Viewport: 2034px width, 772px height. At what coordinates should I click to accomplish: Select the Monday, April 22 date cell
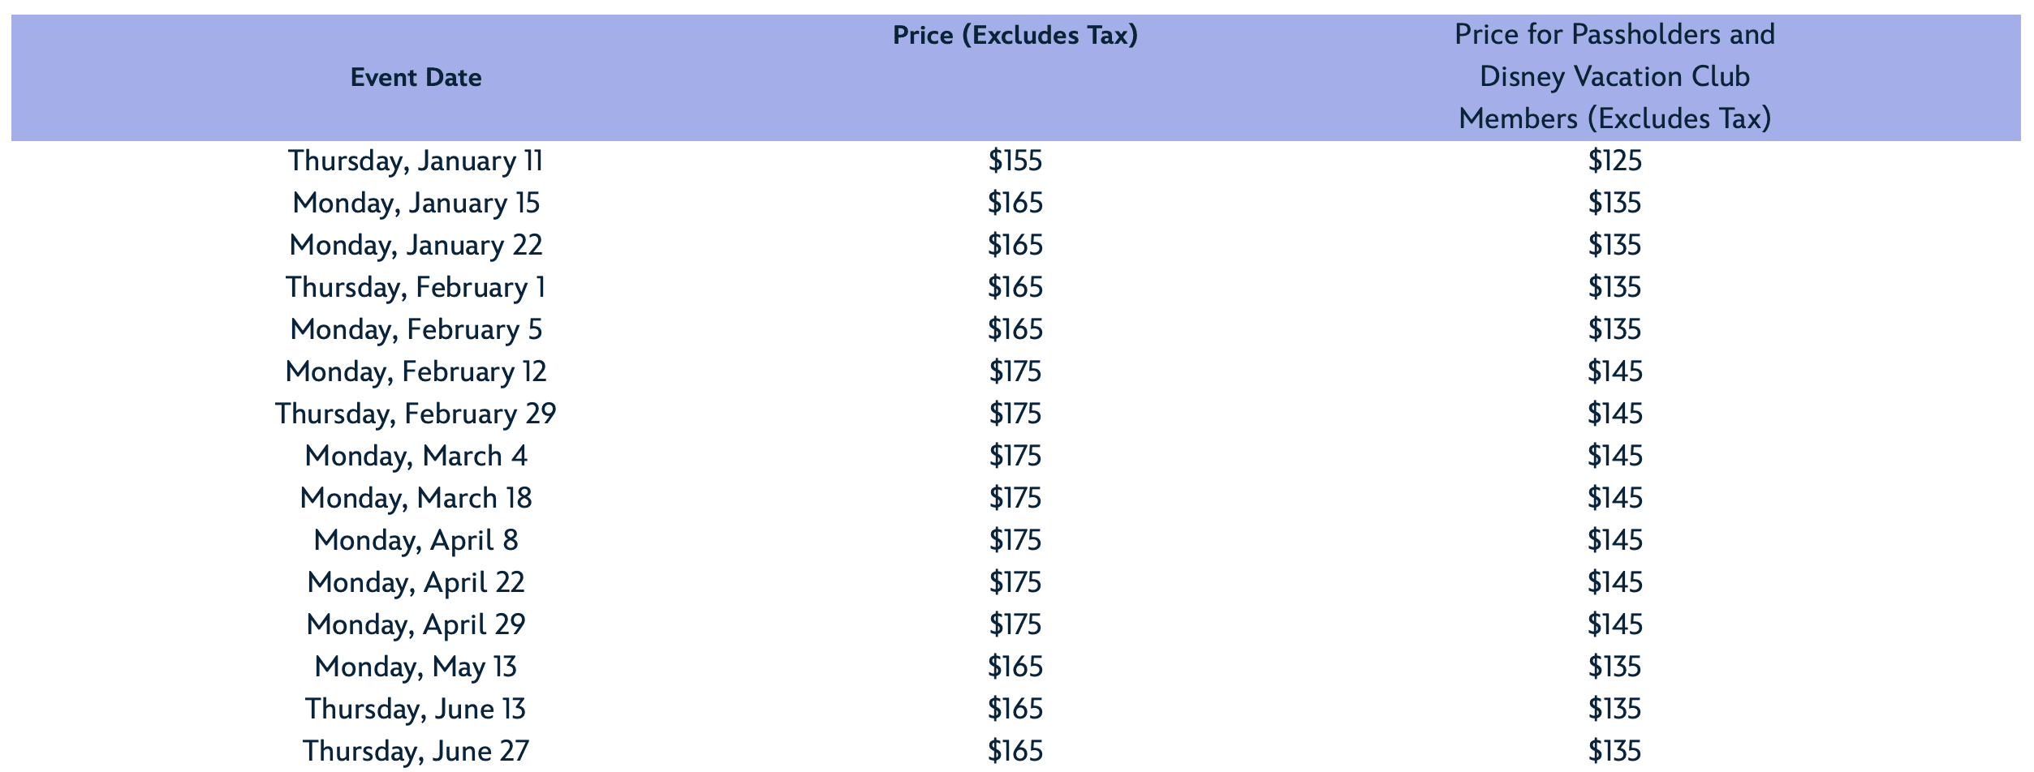(x=416, y=582)
